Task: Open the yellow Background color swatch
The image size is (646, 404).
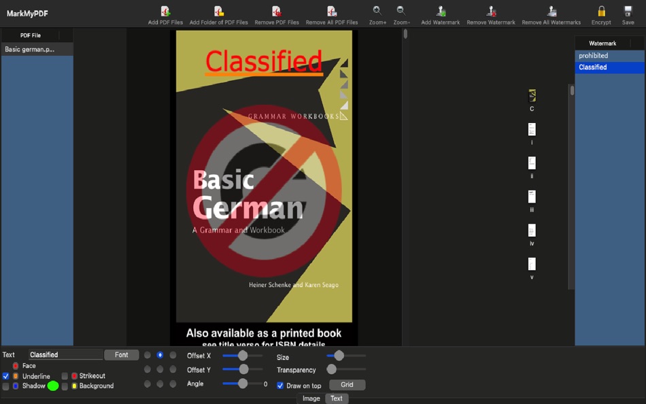Action: pos(74,386)
